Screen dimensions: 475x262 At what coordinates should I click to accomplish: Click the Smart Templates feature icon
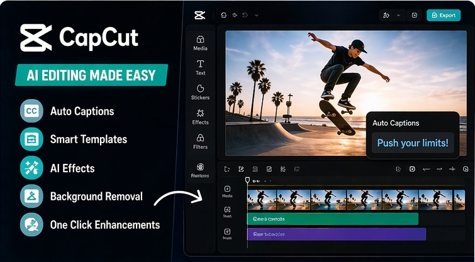coord(31,139)
